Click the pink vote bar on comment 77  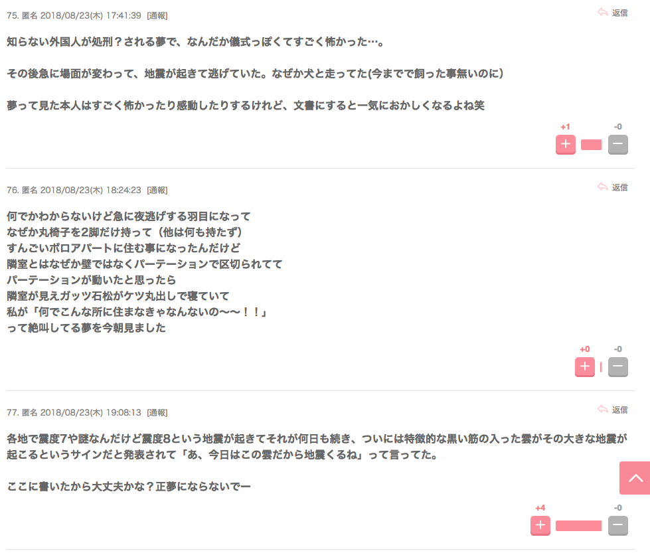point(579,526)
